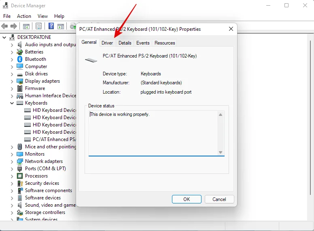Click the Storage controllers icon

(x=19, y=212)
